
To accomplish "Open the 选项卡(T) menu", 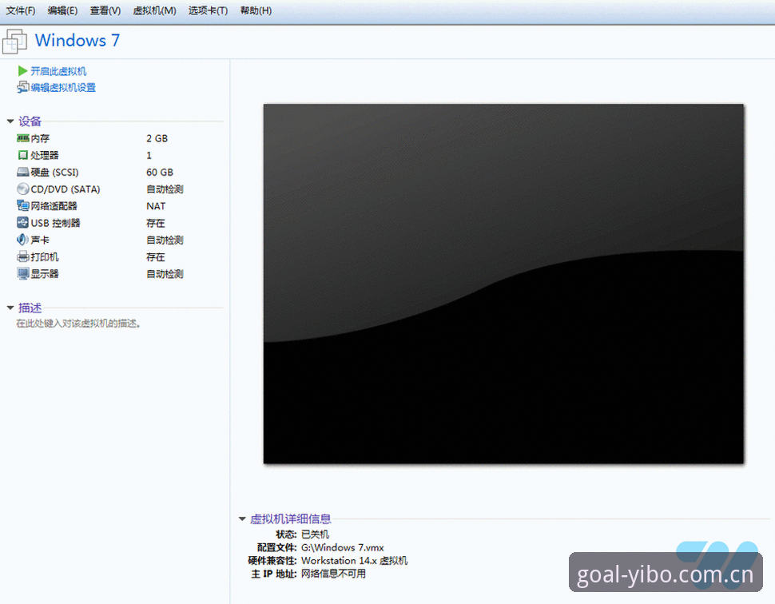I will (x=208, y=10).
